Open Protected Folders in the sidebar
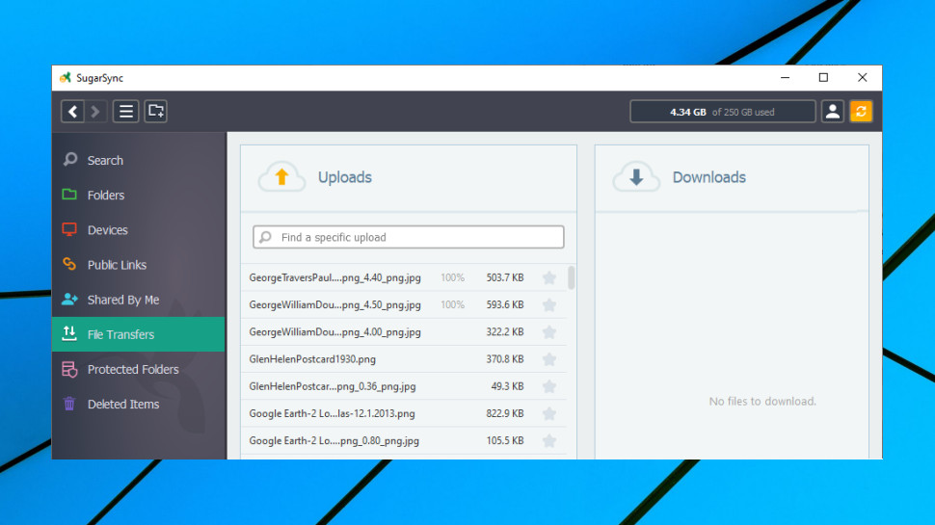The height and width of the screenshot is (525, 935). tap(139, 370)
